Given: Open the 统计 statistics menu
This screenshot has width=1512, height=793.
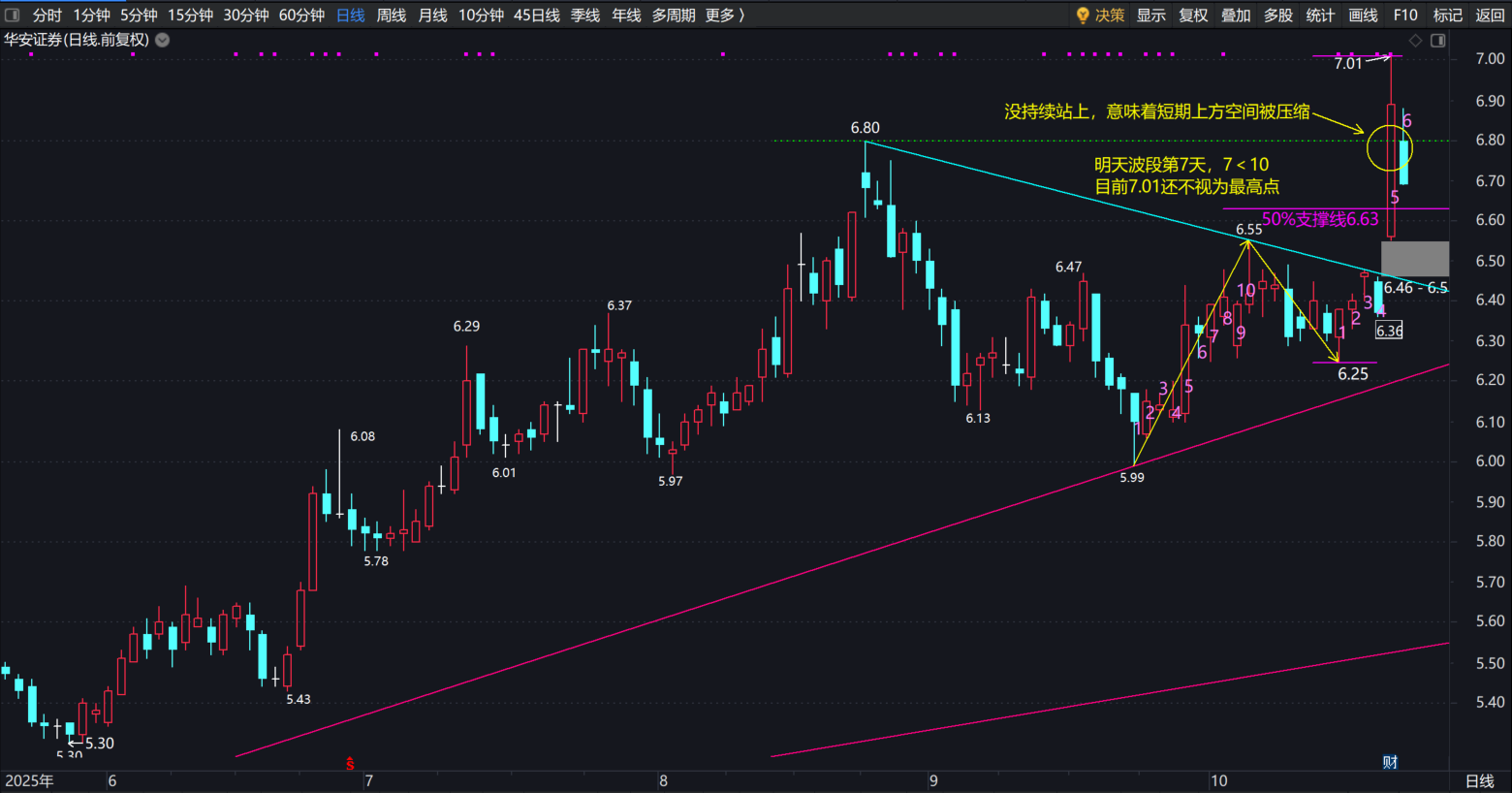Looking at the screenshot, I should point(1320,16).
